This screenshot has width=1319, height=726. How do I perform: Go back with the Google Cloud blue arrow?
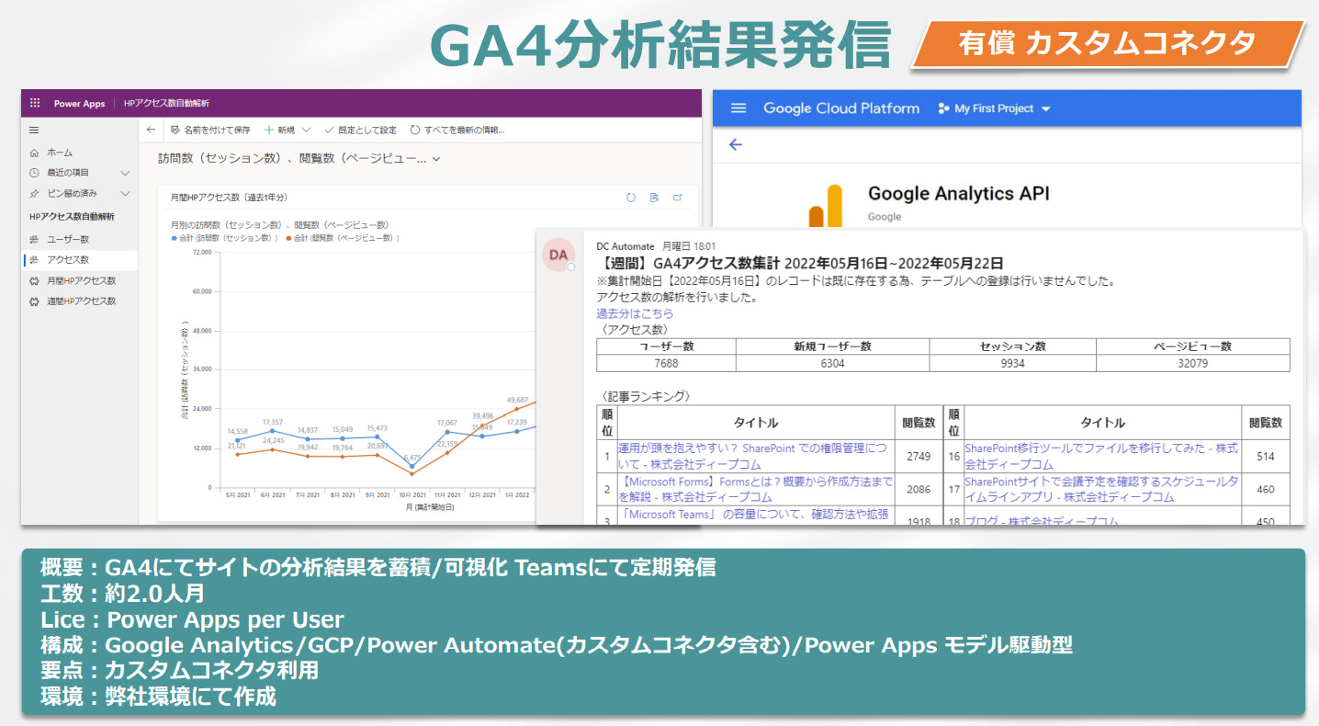point(735,144)
